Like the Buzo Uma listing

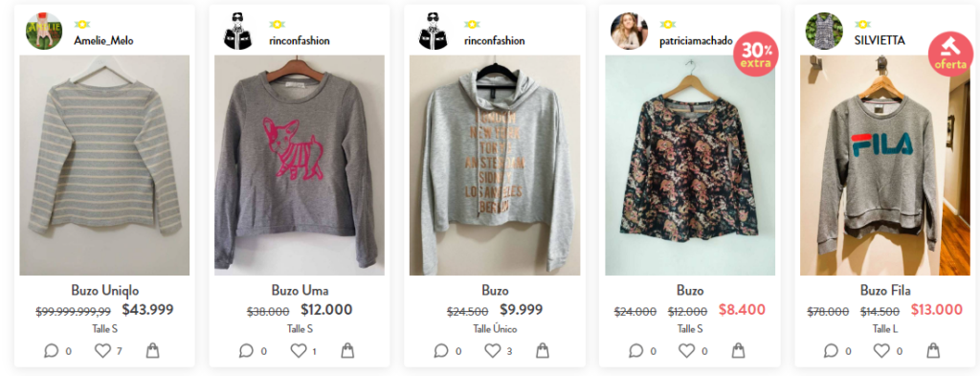[299, 351]
